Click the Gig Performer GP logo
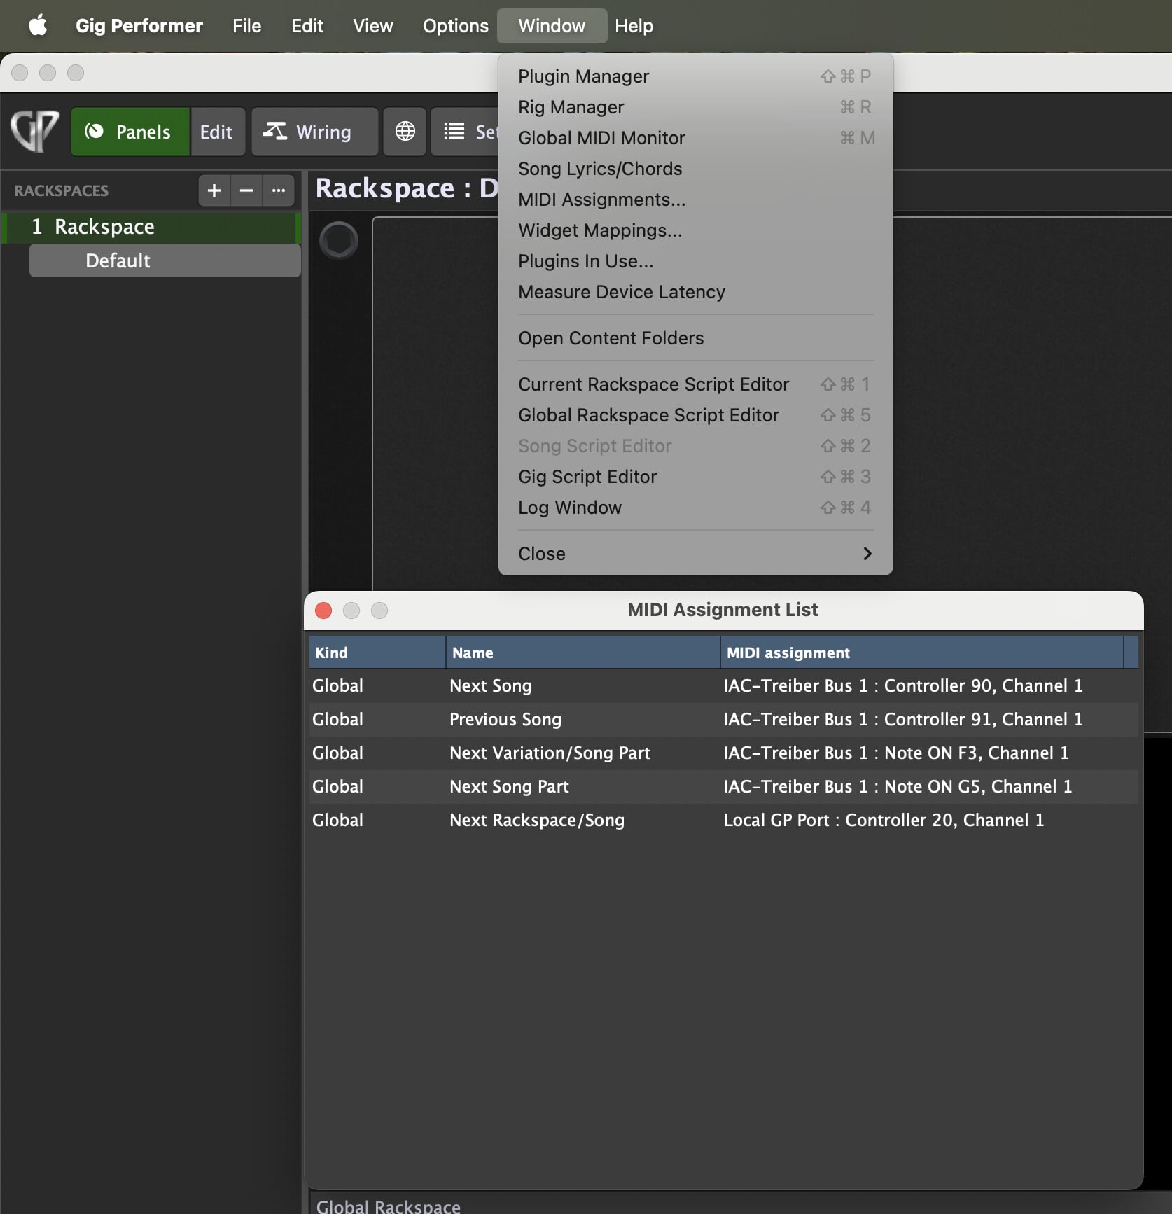 pos(35,131)
